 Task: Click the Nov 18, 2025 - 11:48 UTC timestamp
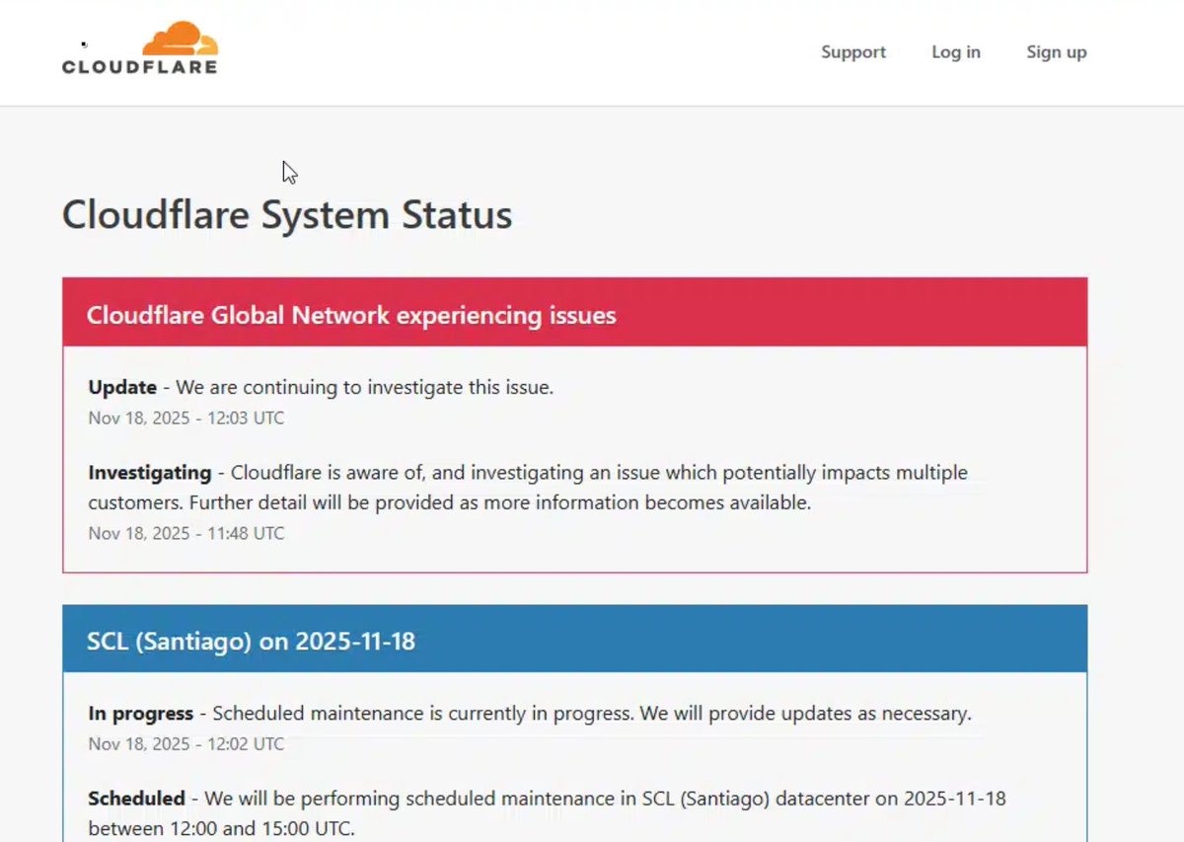pos(186,533)
